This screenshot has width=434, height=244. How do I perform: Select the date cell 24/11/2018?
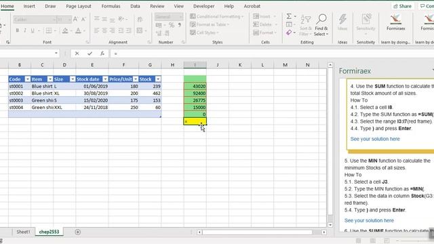coord(92,107)
